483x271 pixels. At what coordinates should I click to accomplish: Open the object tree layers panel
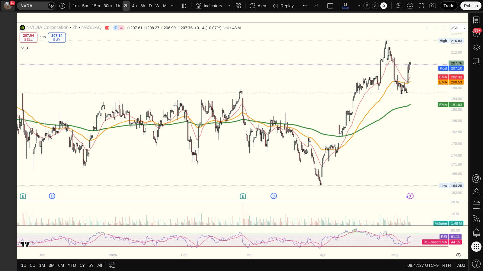coord(476,48)
